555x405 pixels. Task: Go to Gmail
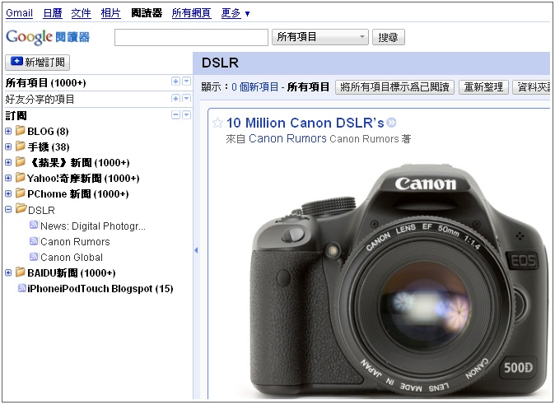pos(20,13)
